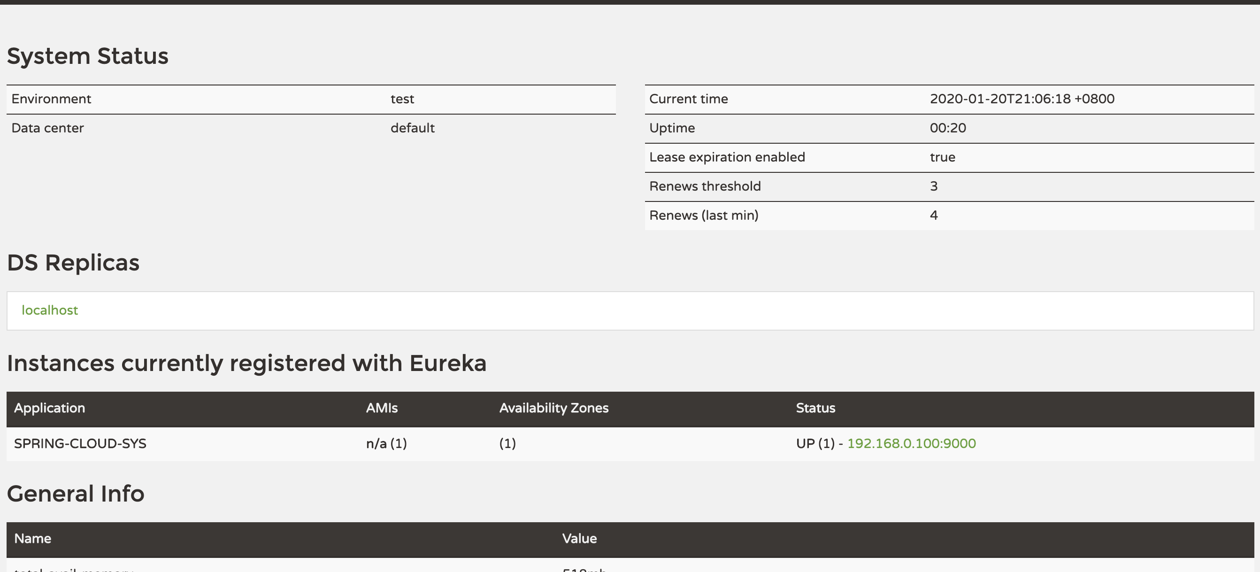
Task: Click the General Info heading
Action: pyautogui.click(x=76, y=493)
